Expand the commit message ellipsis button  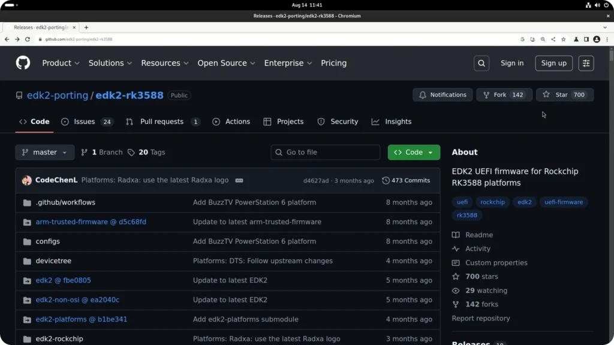239,180
